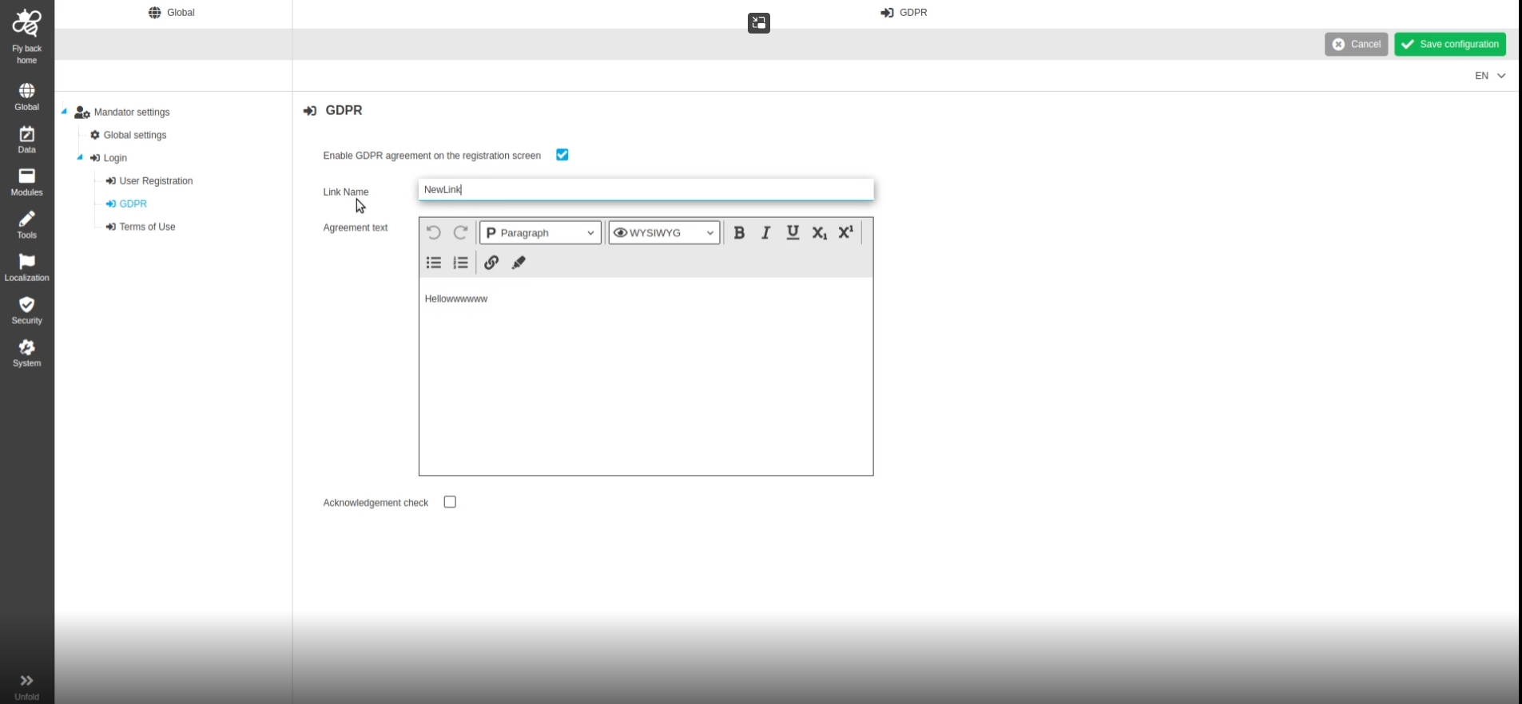Toggle italic formatting in editor
The height and width of the screenshot is (704, 1522).
tap(765, 232)
